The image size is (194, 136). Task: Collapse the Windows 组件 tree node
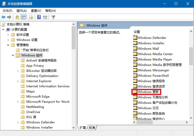[x=13, y=55]
